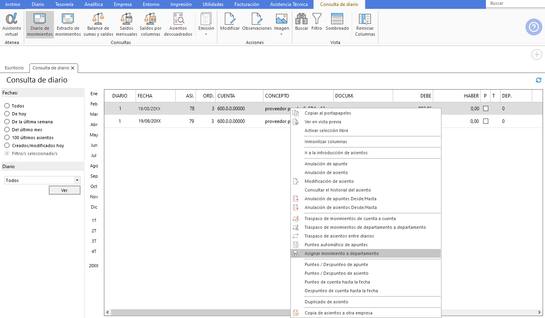
Task: Open Saldos por columnas query
Action: [151, 25]
